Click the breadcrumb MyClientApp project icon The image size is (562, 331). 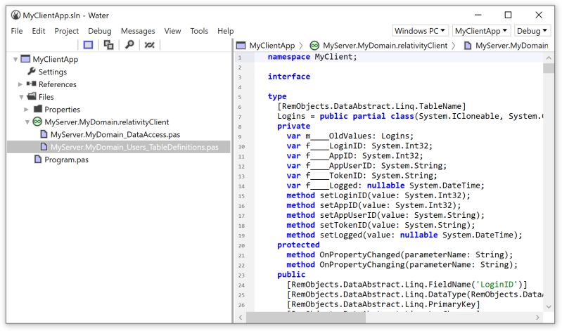241,46
